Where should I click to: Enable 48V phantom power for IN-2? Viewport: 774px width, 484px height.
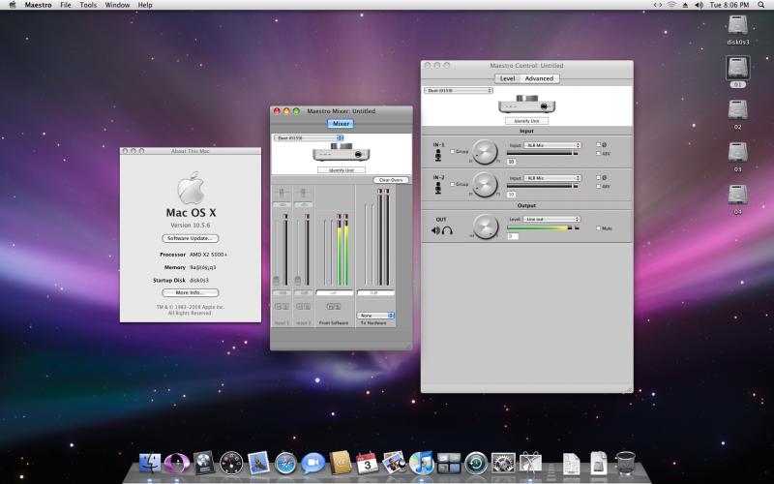(598, 186)
